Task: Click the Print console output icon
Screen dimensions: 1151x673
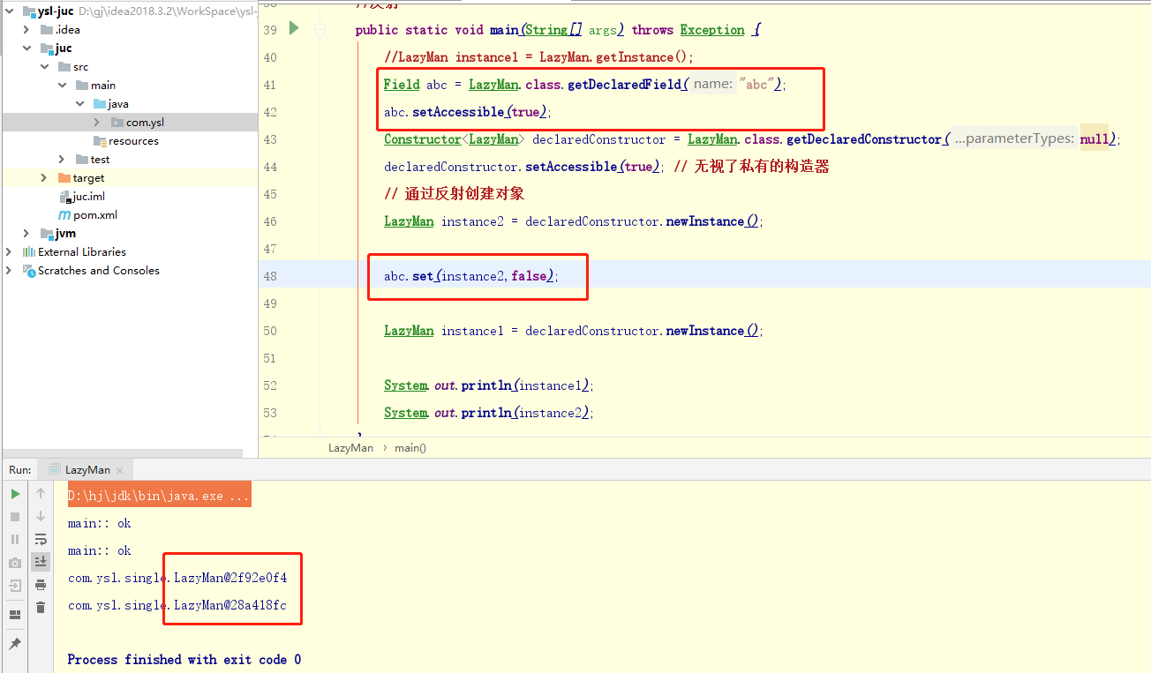Action: (x=41, y=585)
